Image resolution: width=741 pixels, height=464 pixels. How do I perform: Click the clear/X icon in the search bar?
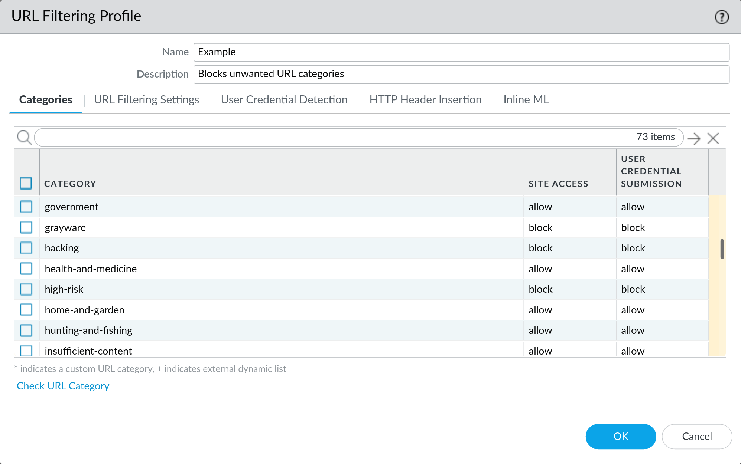[714, 137]
